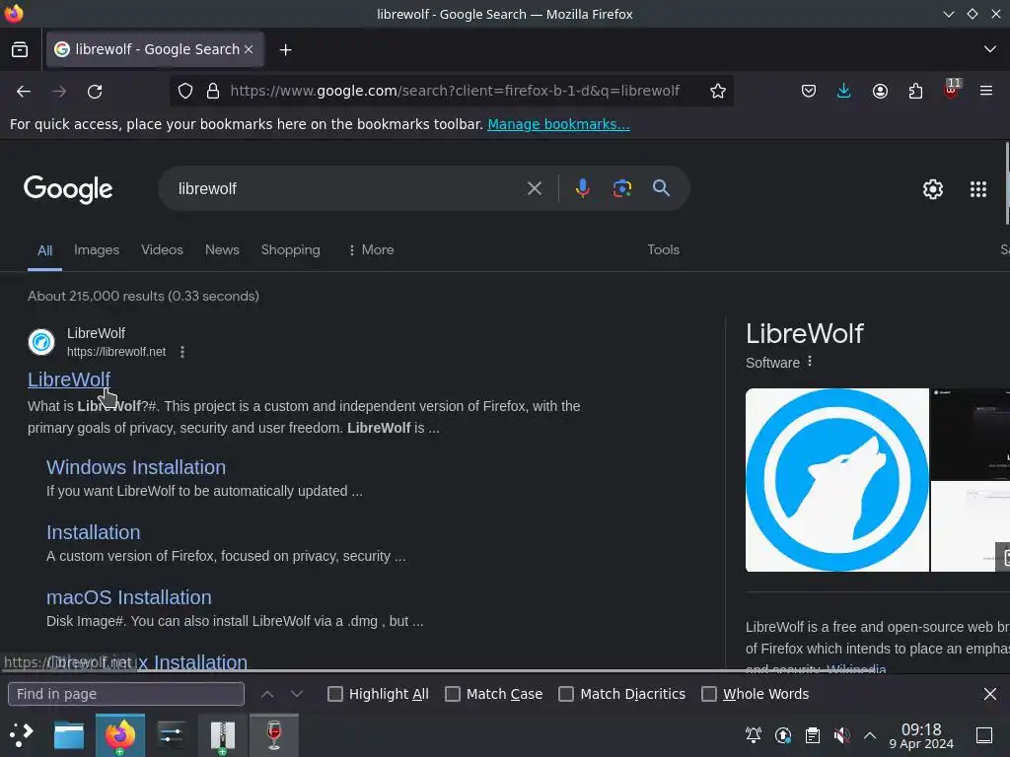Image resolution: width=1010 pixels, height=757 pixels.
Task: Close the librewolf Google Search tab
Action: coord(248,49)
